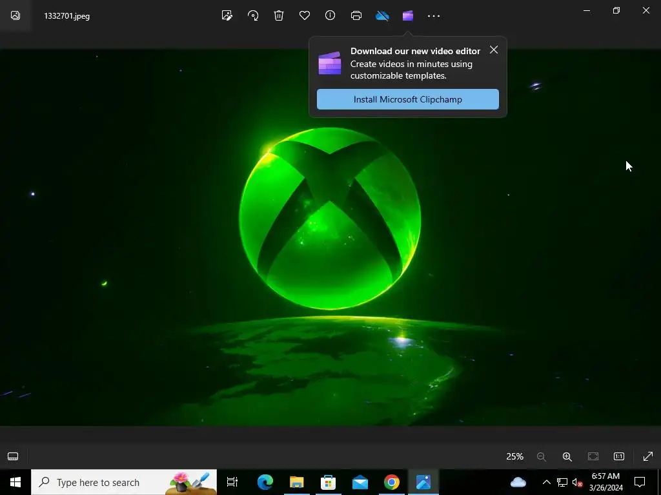Open the Windows Start menu
Screen dimensions: 661x495
point(15,482)
